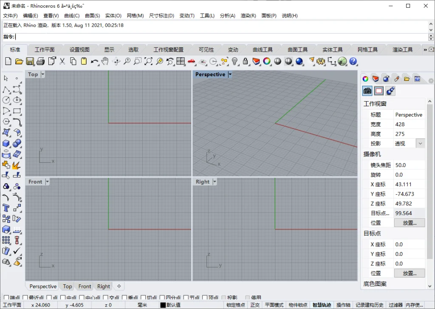Image resolution: width=435 pixels, height=309 pixels.
Task: Click the Undo arrow icon
Action: 94,61
